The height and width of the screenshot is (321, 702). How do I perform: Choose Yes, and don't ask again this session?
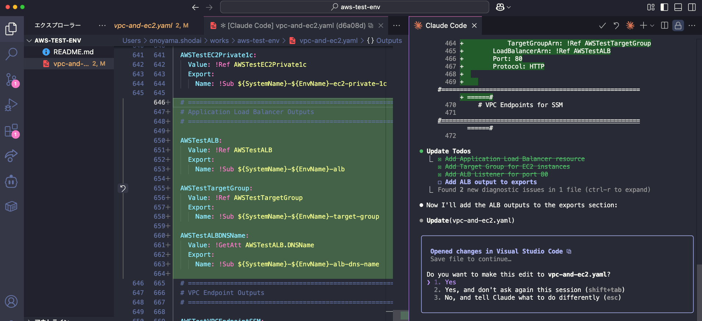tap(529, 290)
